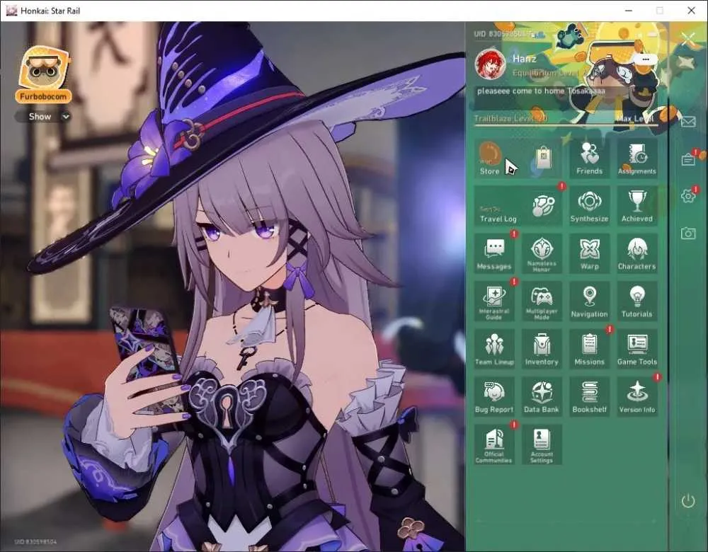Open the Missions list
The image size is (708, 552).
(x=589, y=350)
